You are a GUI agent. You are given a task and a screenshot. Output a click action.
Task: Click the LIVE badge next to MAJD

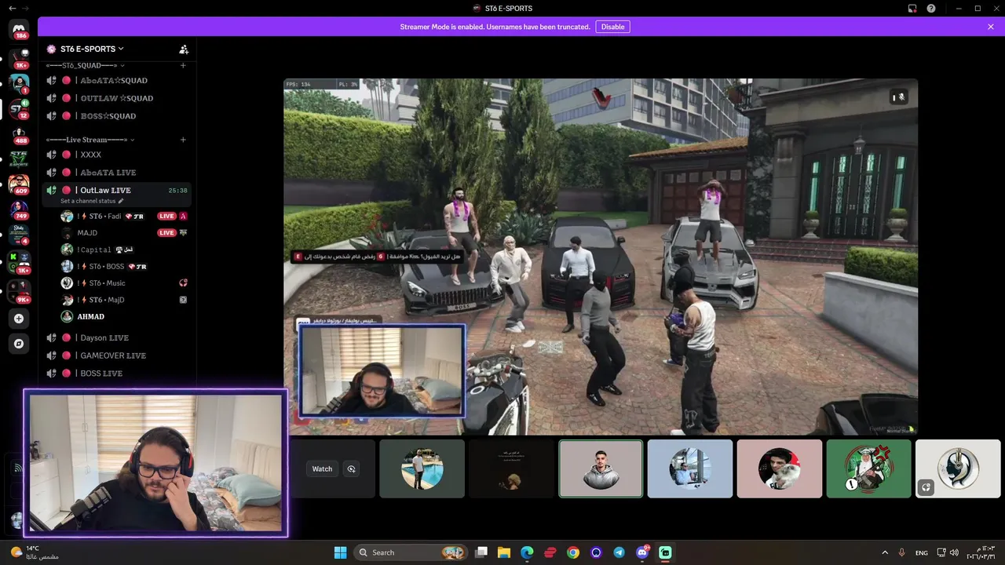(x=166, y=233)
